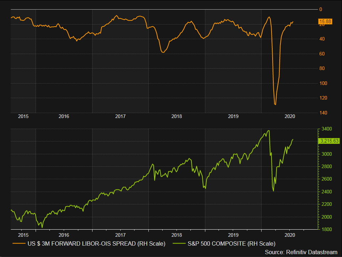Click the orange 15.88 value tag

point(325,21)
